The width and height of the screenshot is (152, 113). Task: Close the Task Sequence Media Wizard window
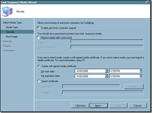click(x=148, y=2)
